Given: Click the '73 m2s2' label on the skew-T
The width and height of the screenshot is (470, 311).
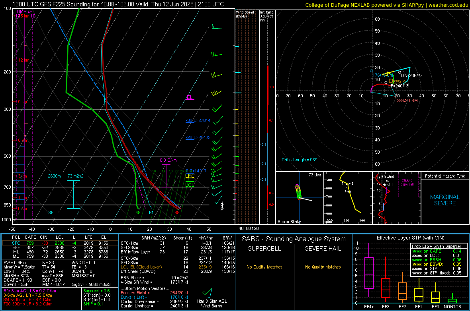Looking at the screenshot, I should click(76, 176).
